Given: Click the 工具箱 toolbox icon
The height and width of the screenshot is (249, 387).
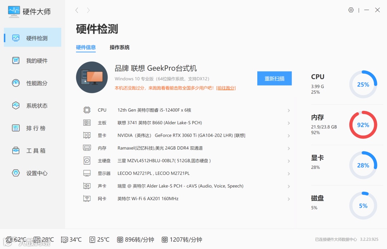Looking at the screenshot, I should pyautogui.click(x=16, y=150).
